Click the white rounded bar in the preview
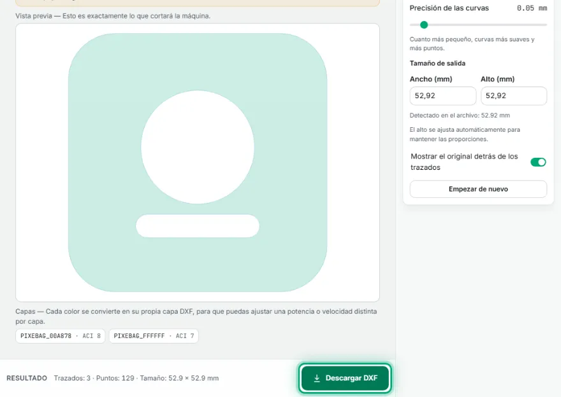The image size is (561, 397). (x=198, y=226)
